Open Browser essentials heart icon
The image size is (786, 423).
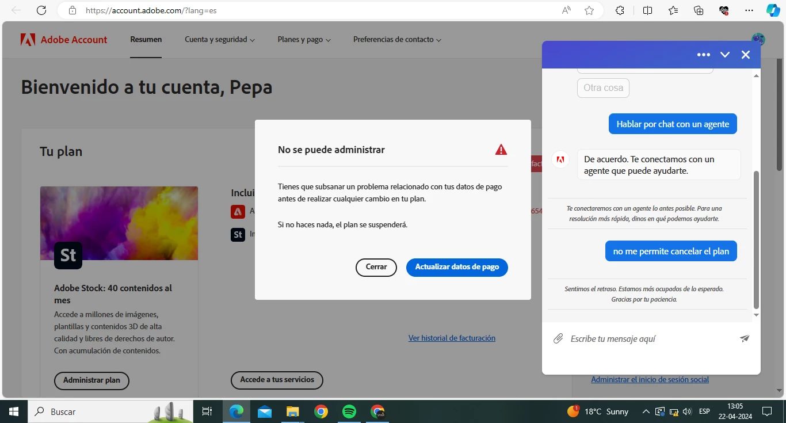(724, 10)
